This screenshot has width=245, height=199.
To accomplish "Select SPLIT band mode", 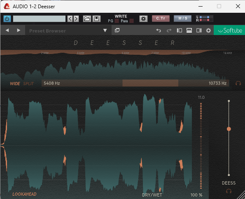I will [28, 84].
